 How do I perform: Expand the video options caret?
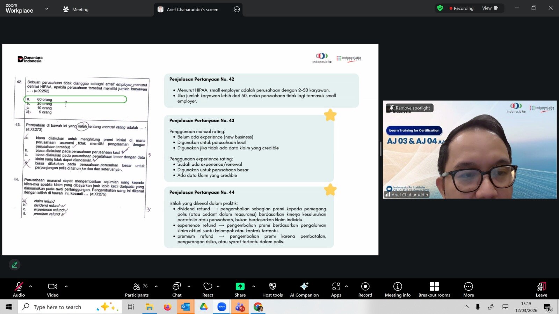click(66, 286)
